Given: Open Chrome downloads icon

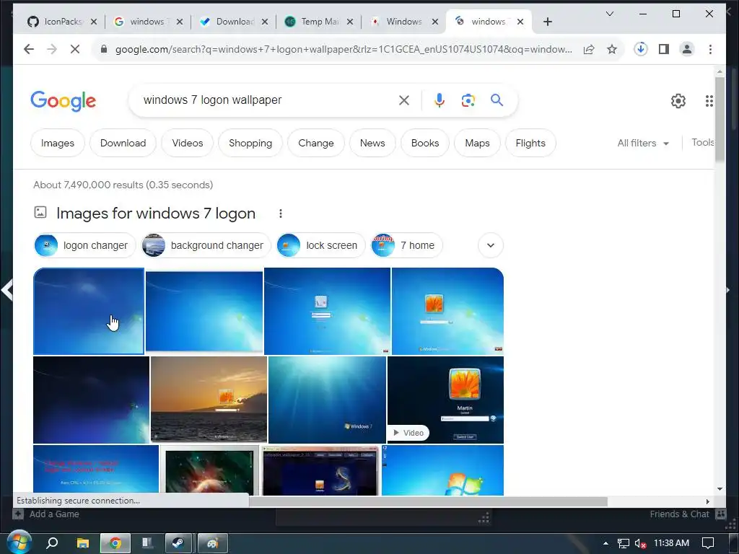Looking at the screenshot, I should (641, 49).
